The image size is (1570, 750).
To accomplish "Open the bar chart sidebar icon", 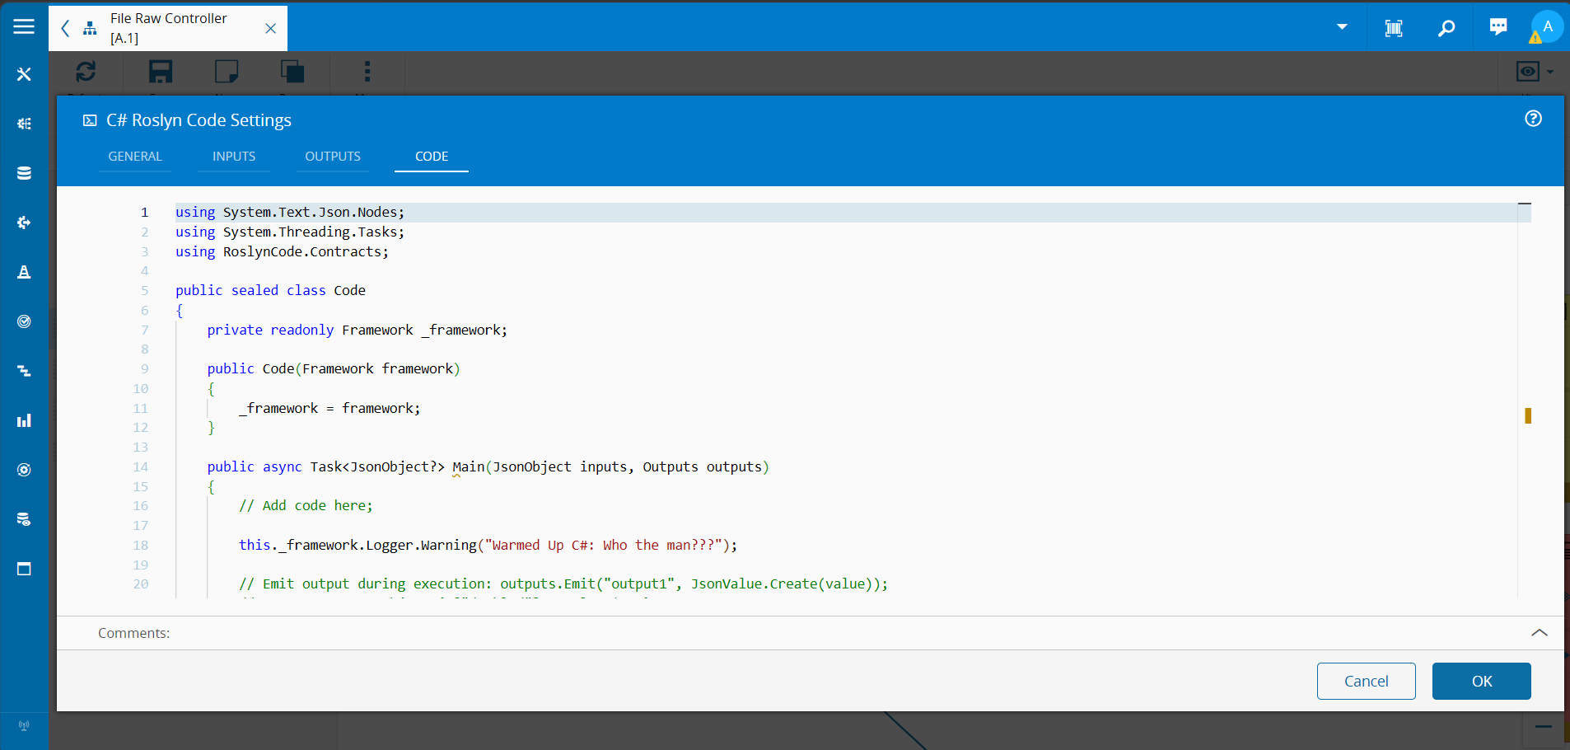I will point(24,420).
